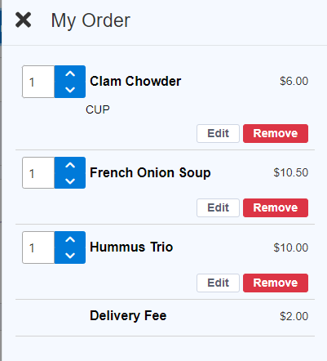Viewport: 327px width, 361px height.
Task: Click the Hummus Trio quantity field
Action: click(38, 247)
